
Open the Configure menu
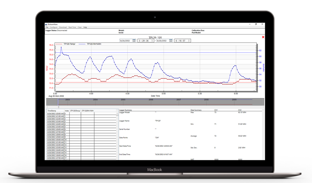pos(53,27)
